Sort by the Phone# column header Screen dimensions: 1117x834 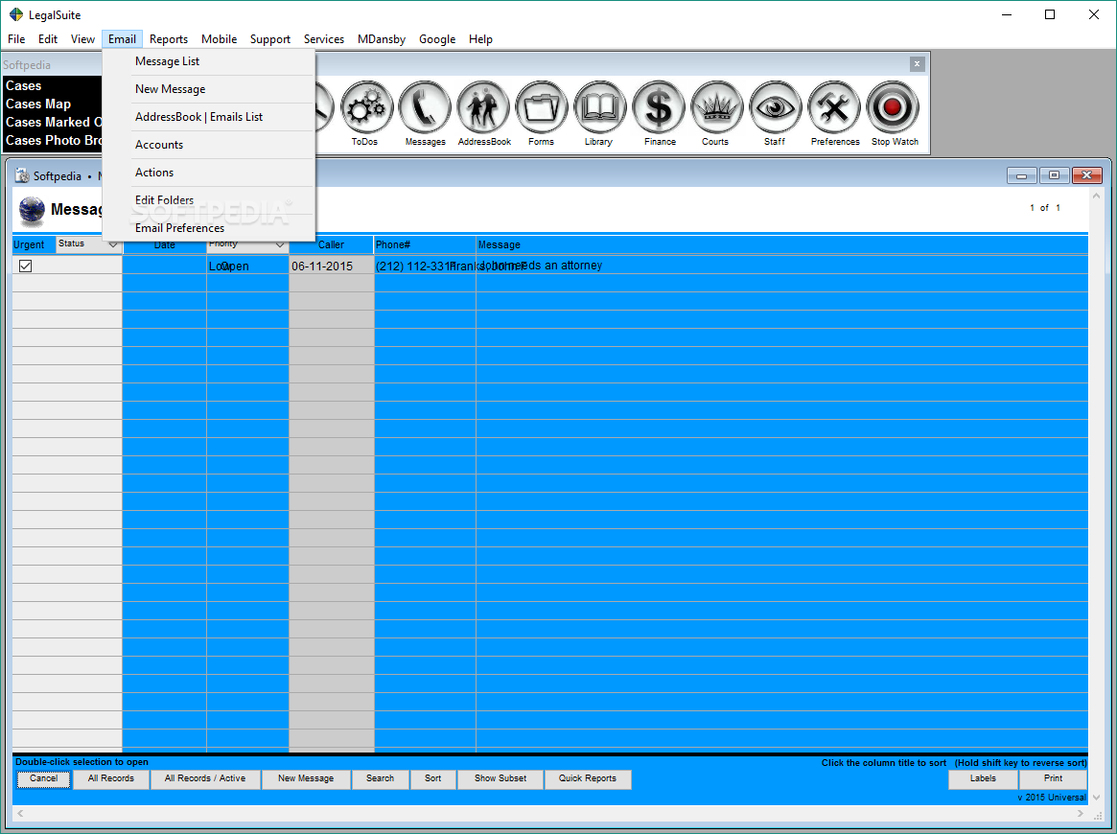(x=425, y=244)
